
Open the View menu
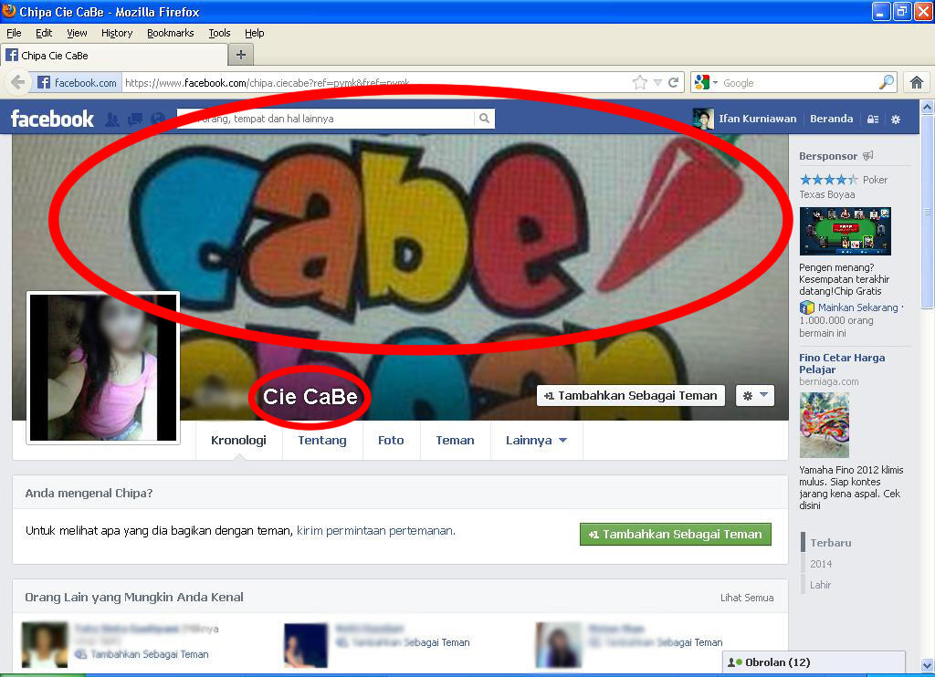pos(77,33)
